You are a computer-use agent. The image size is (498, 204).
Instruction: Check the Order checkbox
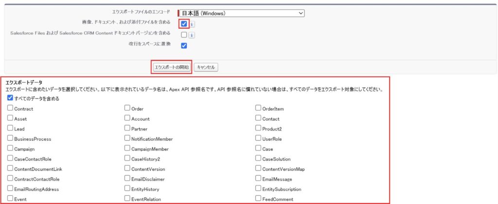click(127, 108)
